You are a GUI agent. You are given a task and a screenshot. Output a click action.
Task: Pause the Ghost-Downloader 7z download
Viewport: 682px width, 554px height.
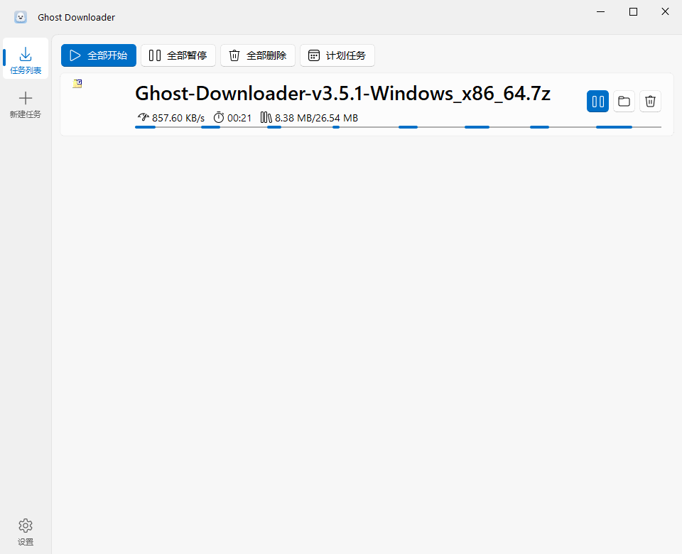[x=597, y=102]
